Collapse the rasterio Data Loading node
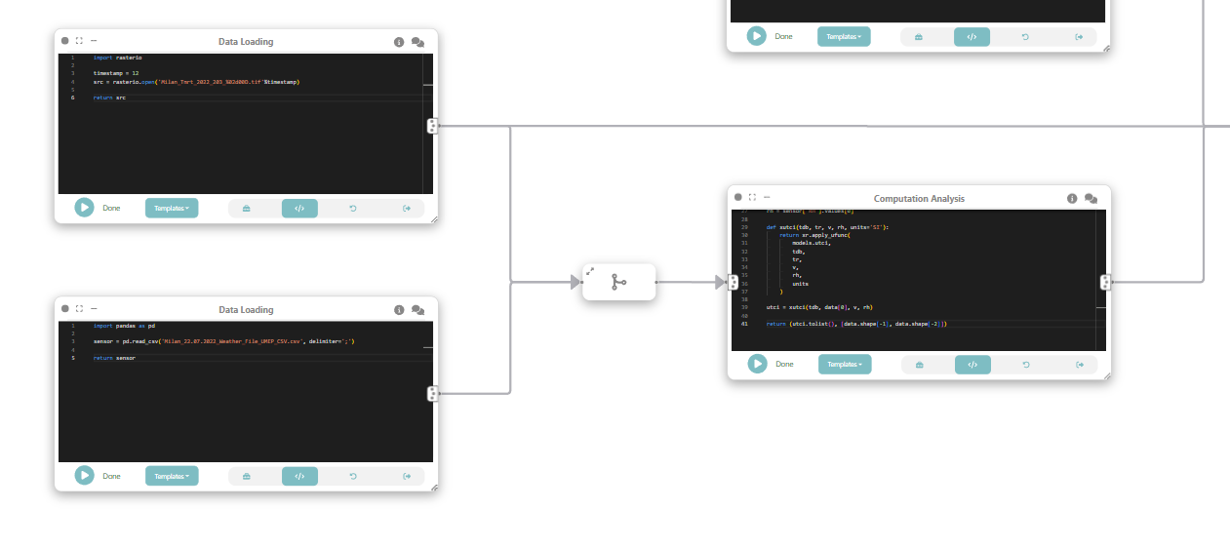This screenshot has width=1230, height=549. (94, 41)
